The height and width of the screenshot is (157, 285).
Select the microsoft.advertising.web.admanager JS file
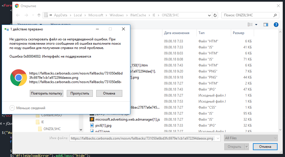(x=127, y=119)
